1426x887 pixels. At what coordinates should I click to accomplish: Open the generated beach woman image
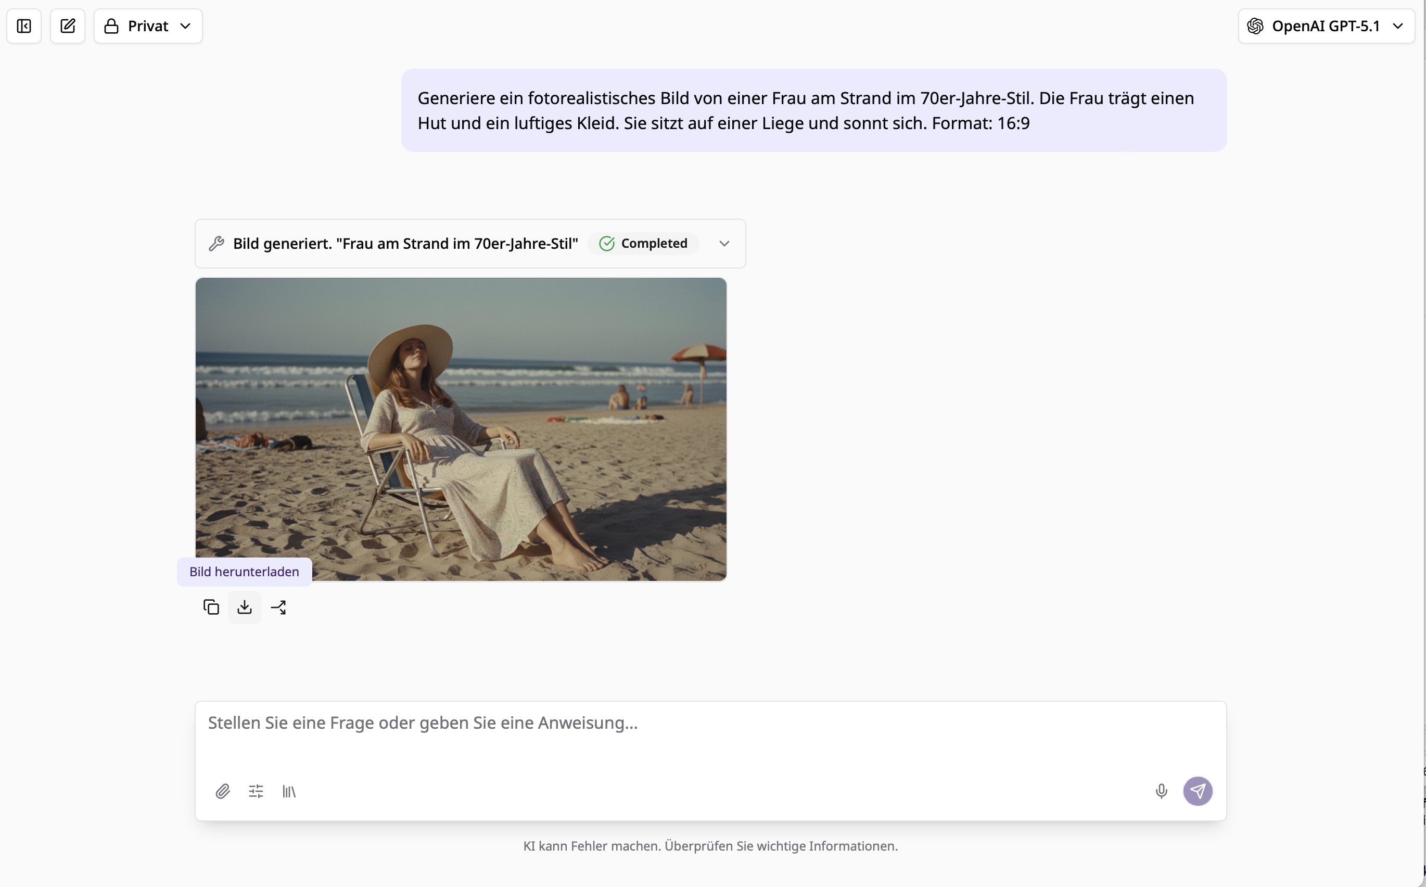tap(461, 429)
